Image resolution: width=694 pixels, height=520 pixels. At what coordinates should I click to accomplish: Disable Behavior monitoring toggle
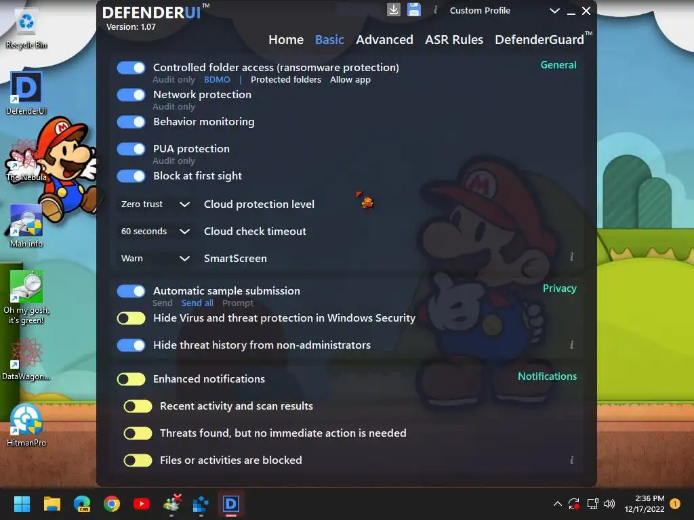[x=131, y=122]
